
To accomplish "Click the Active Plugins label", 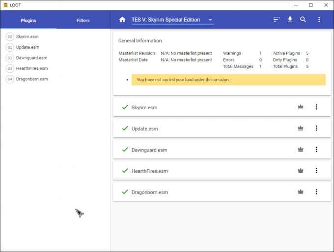I will 286,53.
